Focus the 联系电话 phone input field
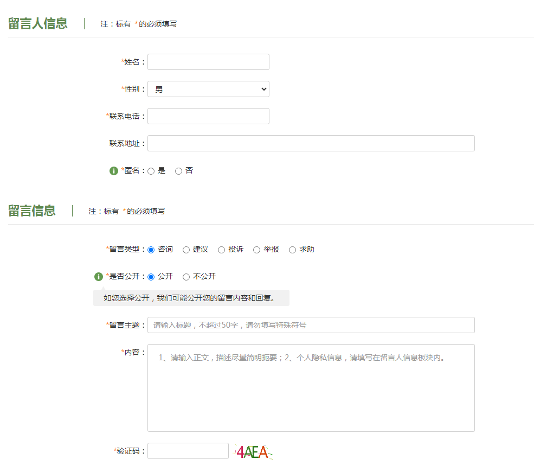 (x=208, y=116)
